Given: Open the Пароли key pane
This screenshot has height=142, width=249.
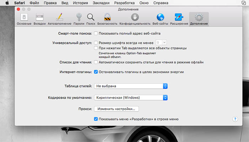Looking at the screenshot, I should pyautogui.click(x=79, y=19).
